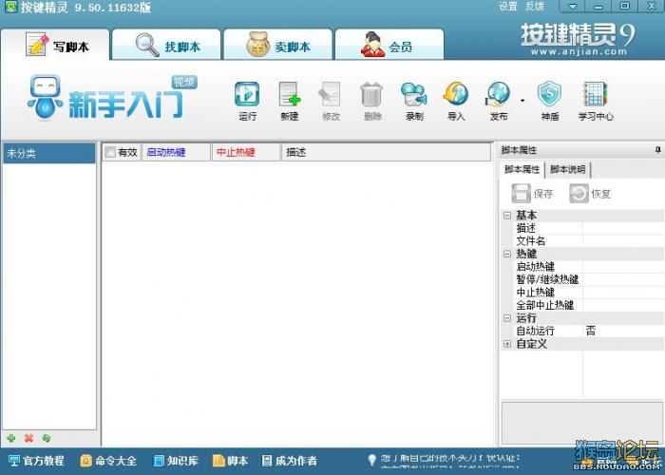Edit the 文件名 property value field
665x475 pixels.
pos(623,241)
